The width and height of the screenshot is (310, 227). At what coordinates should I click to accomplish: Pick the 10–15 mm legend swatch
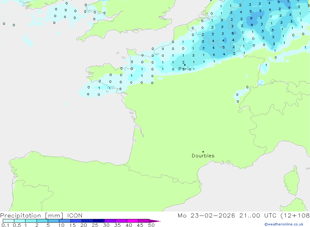pos(65,221)
